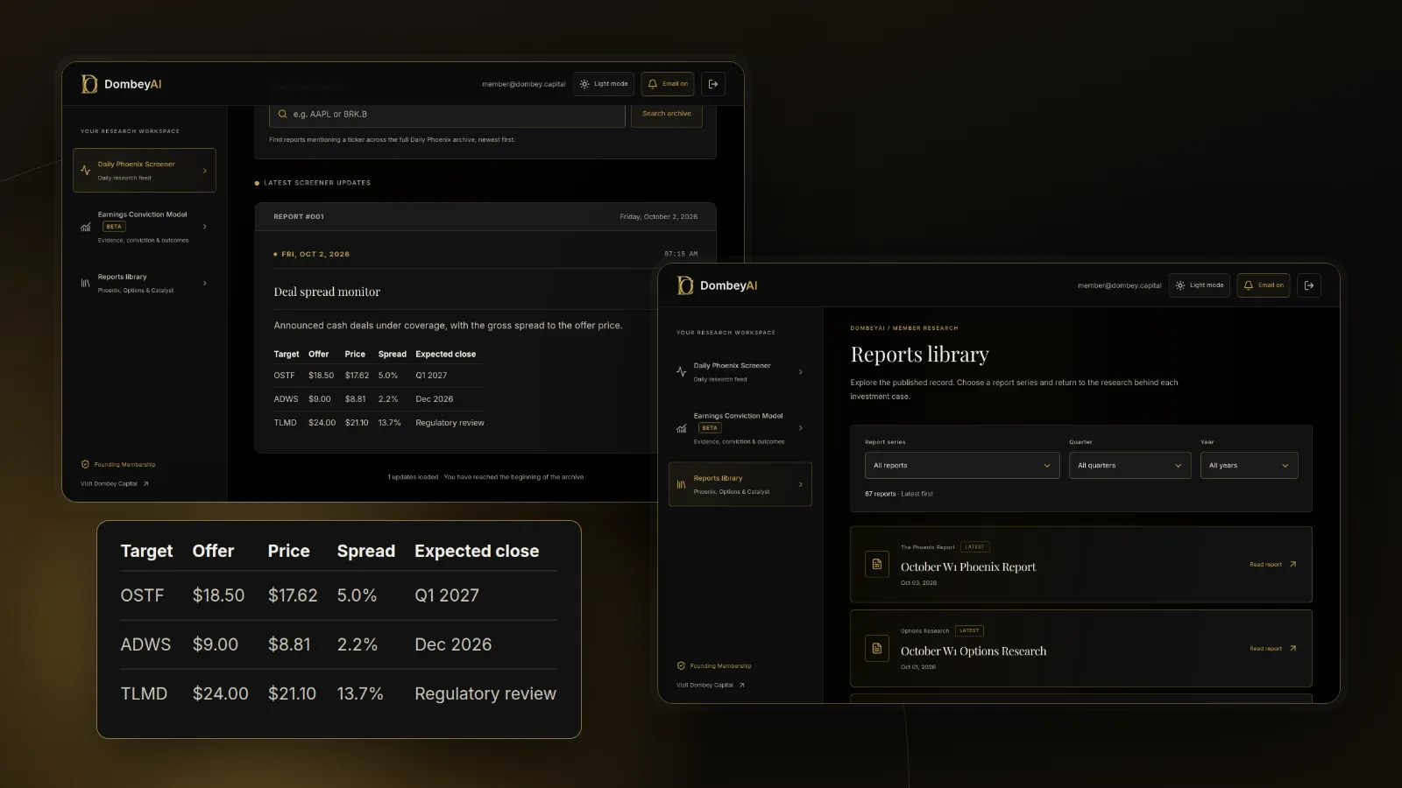Toggle Email on notifications in left window

point(668,84)
